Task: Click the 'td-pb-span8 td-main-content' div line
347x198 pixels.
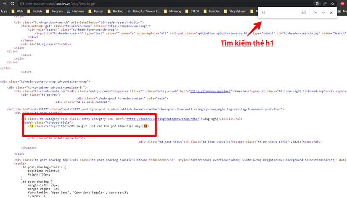Action: click(122, 99)
